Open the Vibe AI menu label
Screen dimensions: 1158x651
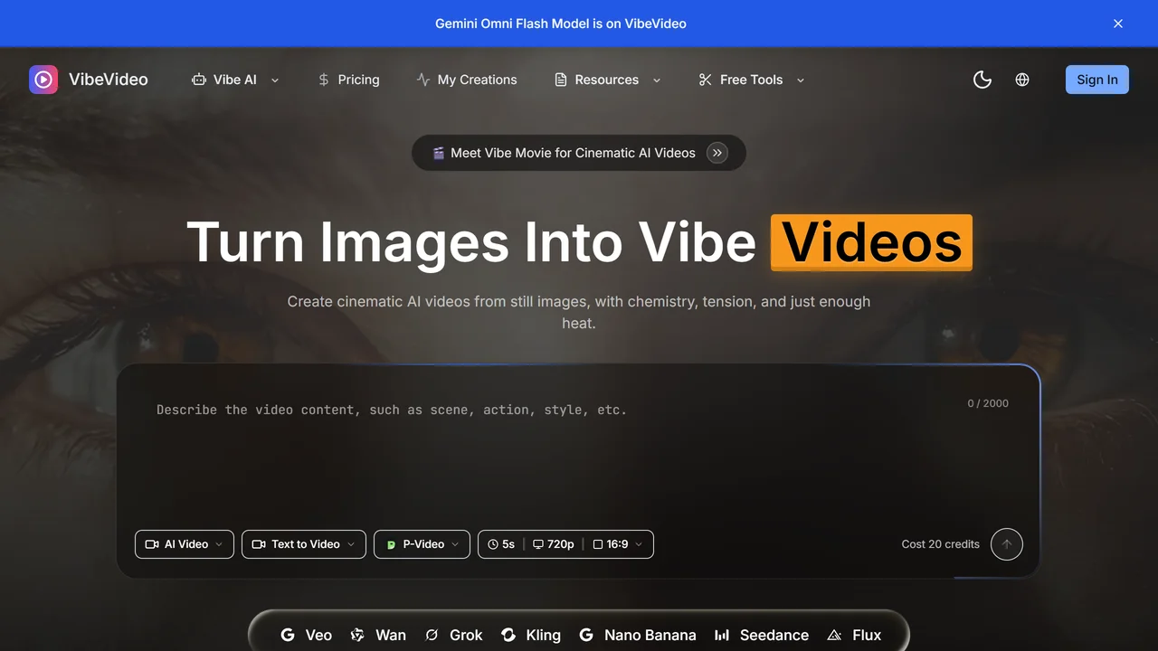[235, 80]
